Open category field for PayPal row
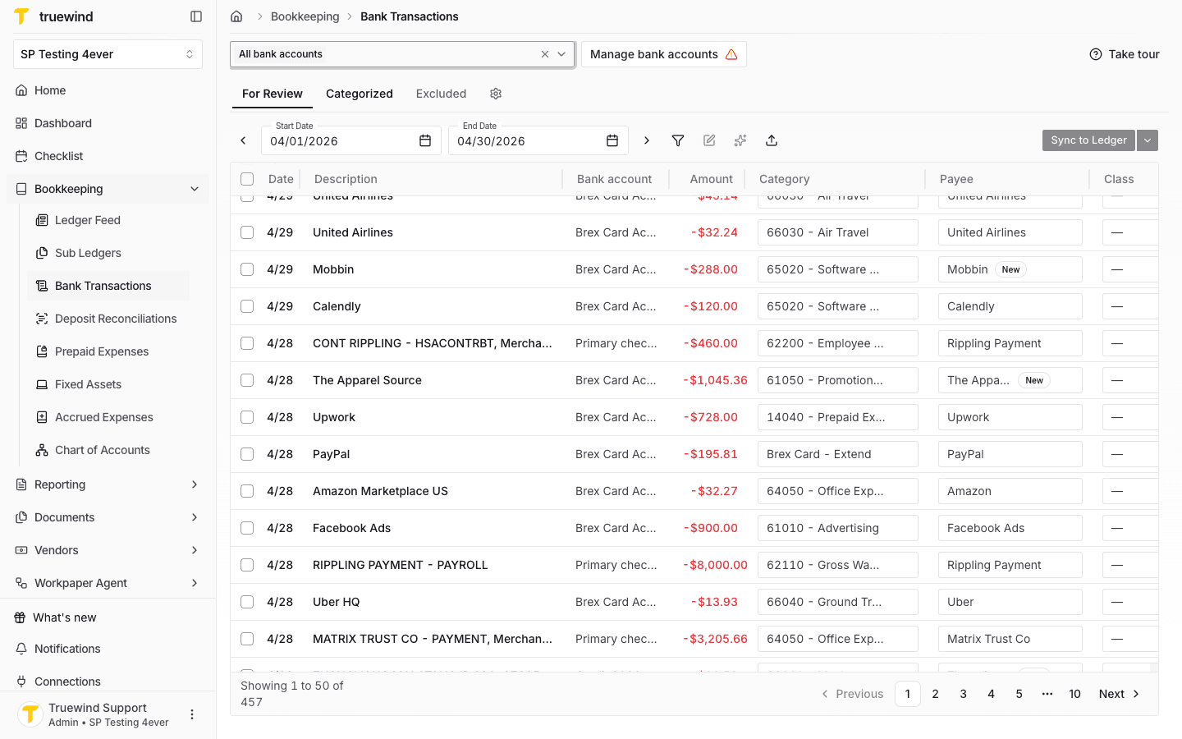Viewport: 1182px width, 739px height. pyautogui.click(x=837, y=454)
